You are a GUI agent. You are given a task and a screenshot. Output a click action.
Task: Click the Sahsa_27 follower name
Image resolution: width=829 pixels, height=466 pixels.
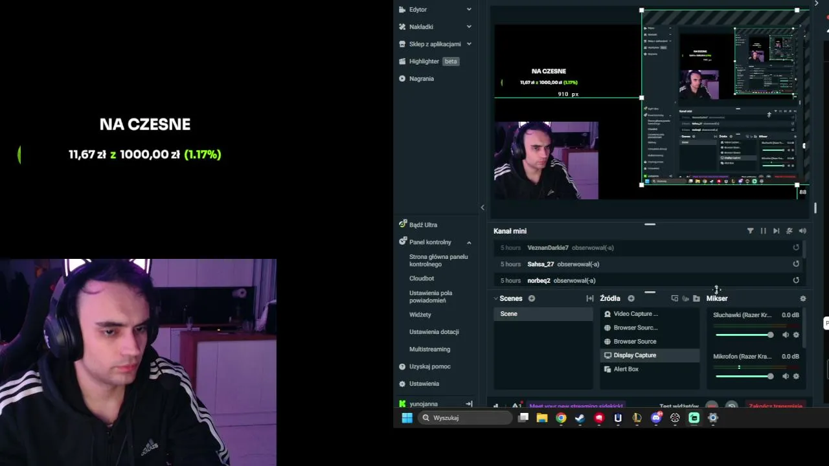(x=541, y=264)
